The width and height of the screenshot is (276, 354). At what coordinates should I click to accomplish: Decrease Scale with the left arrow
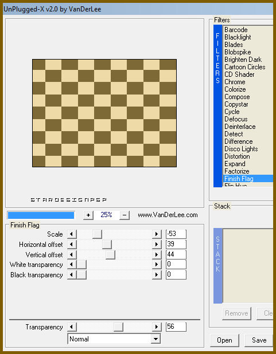pyautogui.click(x=72, y=234)
